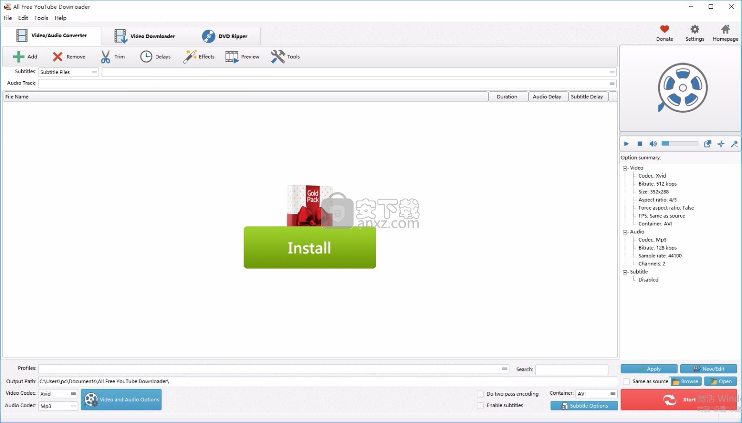
Task: Open Video and Audio Options
Action: 121,399
